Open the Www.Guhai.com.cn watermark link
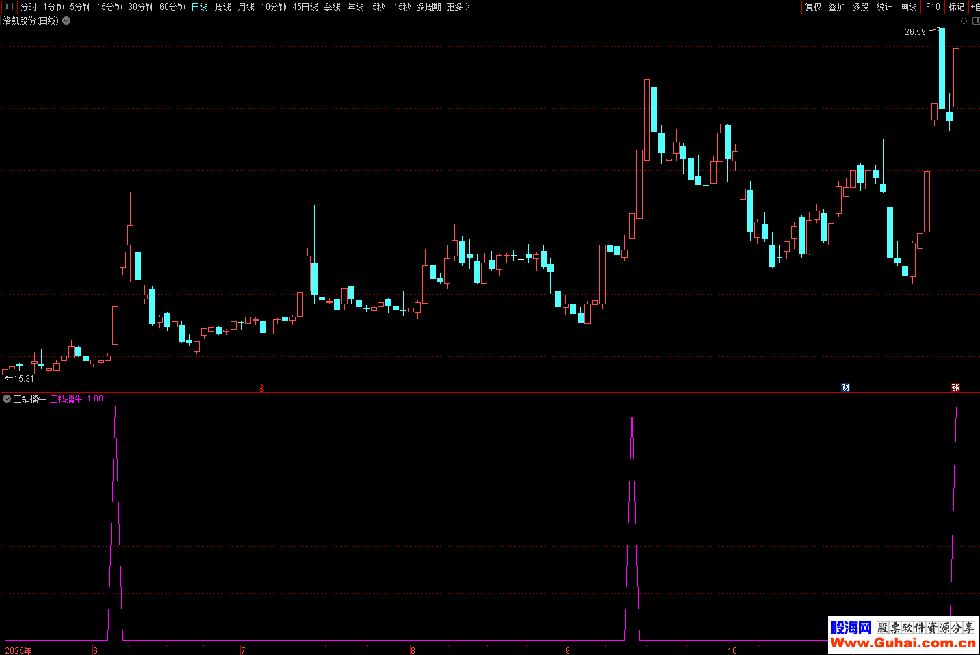 click(x=903, y=643)
